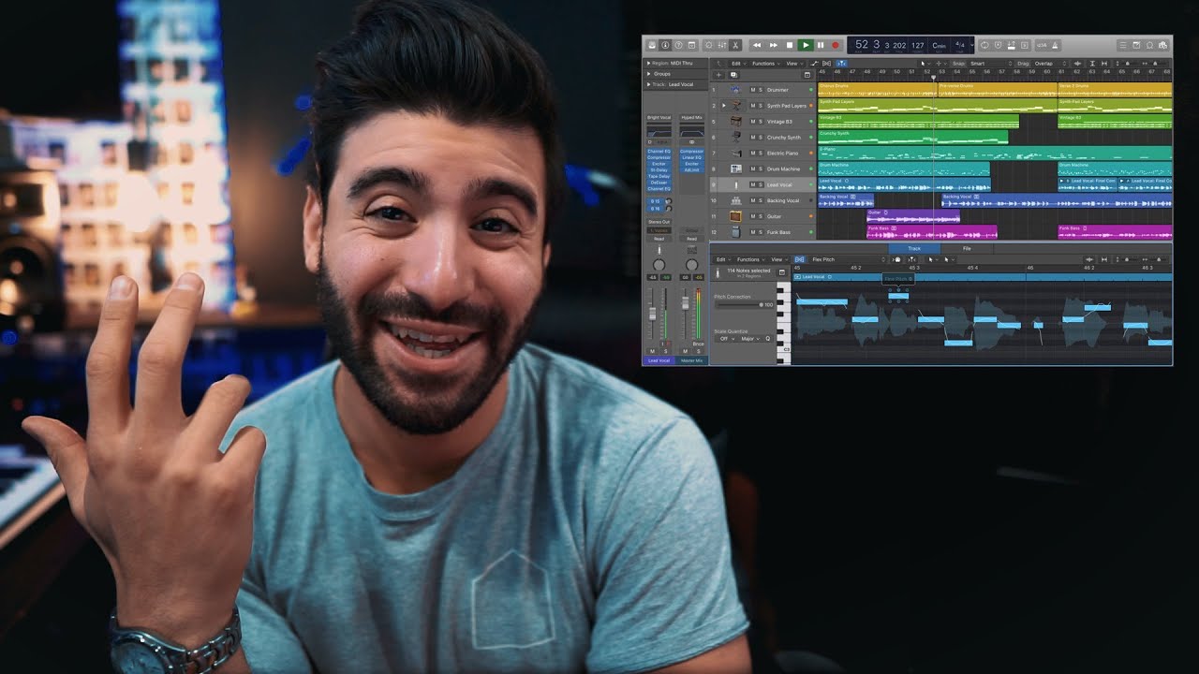Switch to the File tab in editor
Viewport: 1199px width, 674px height.
967,249
